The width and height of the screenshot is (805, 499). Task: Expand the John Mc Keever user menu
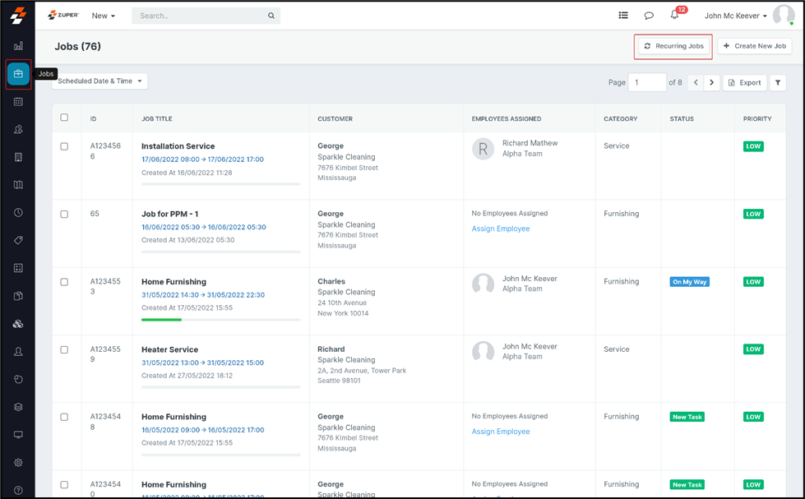click(x=735, y=16)
